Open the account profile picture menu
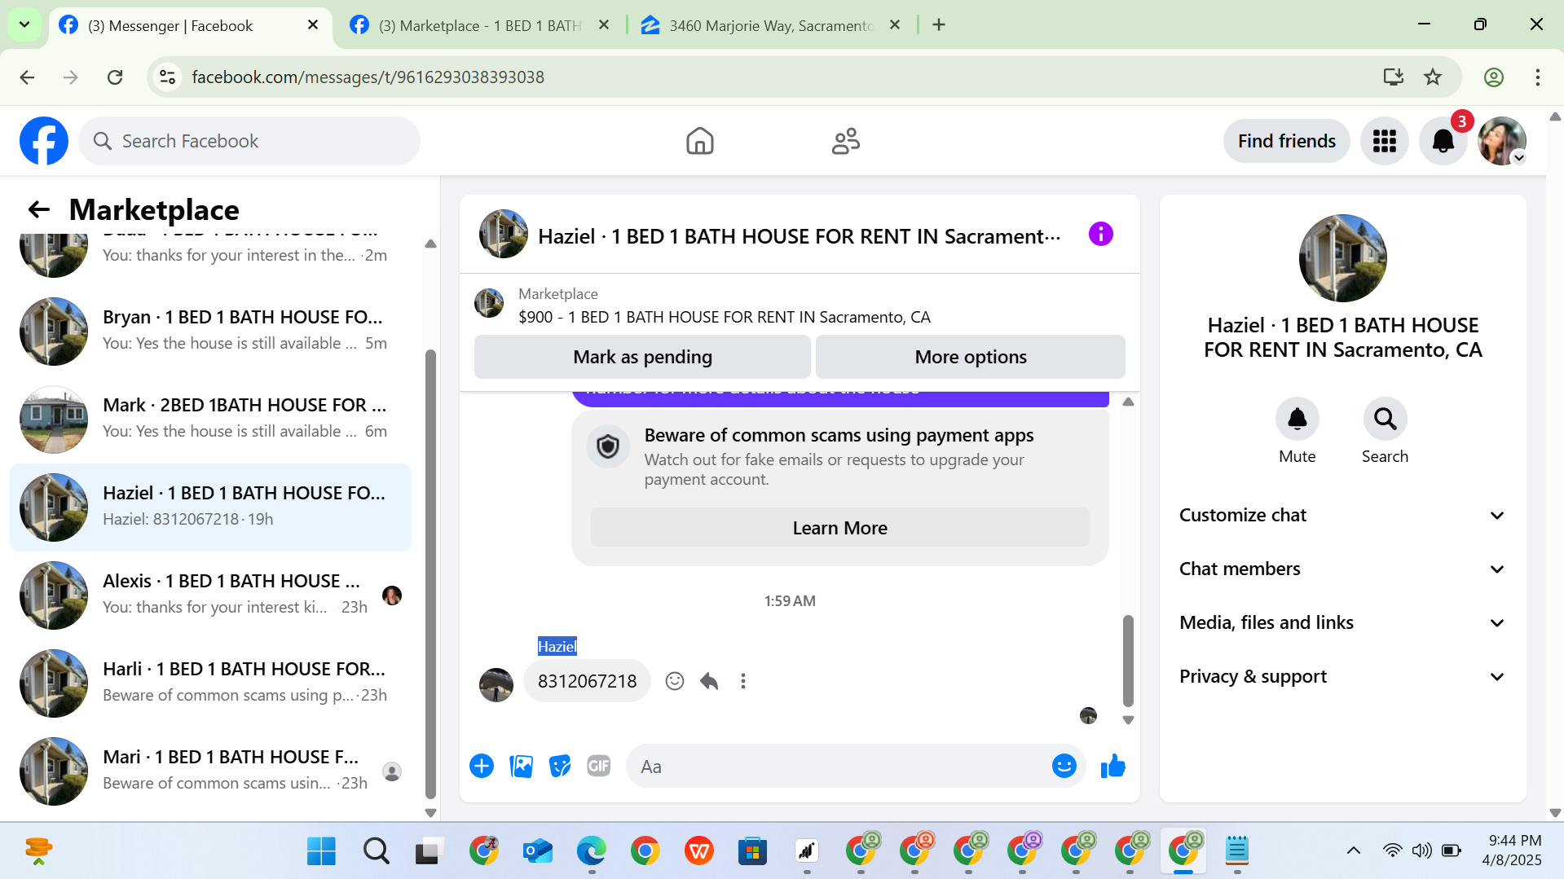 [1502, 141]
